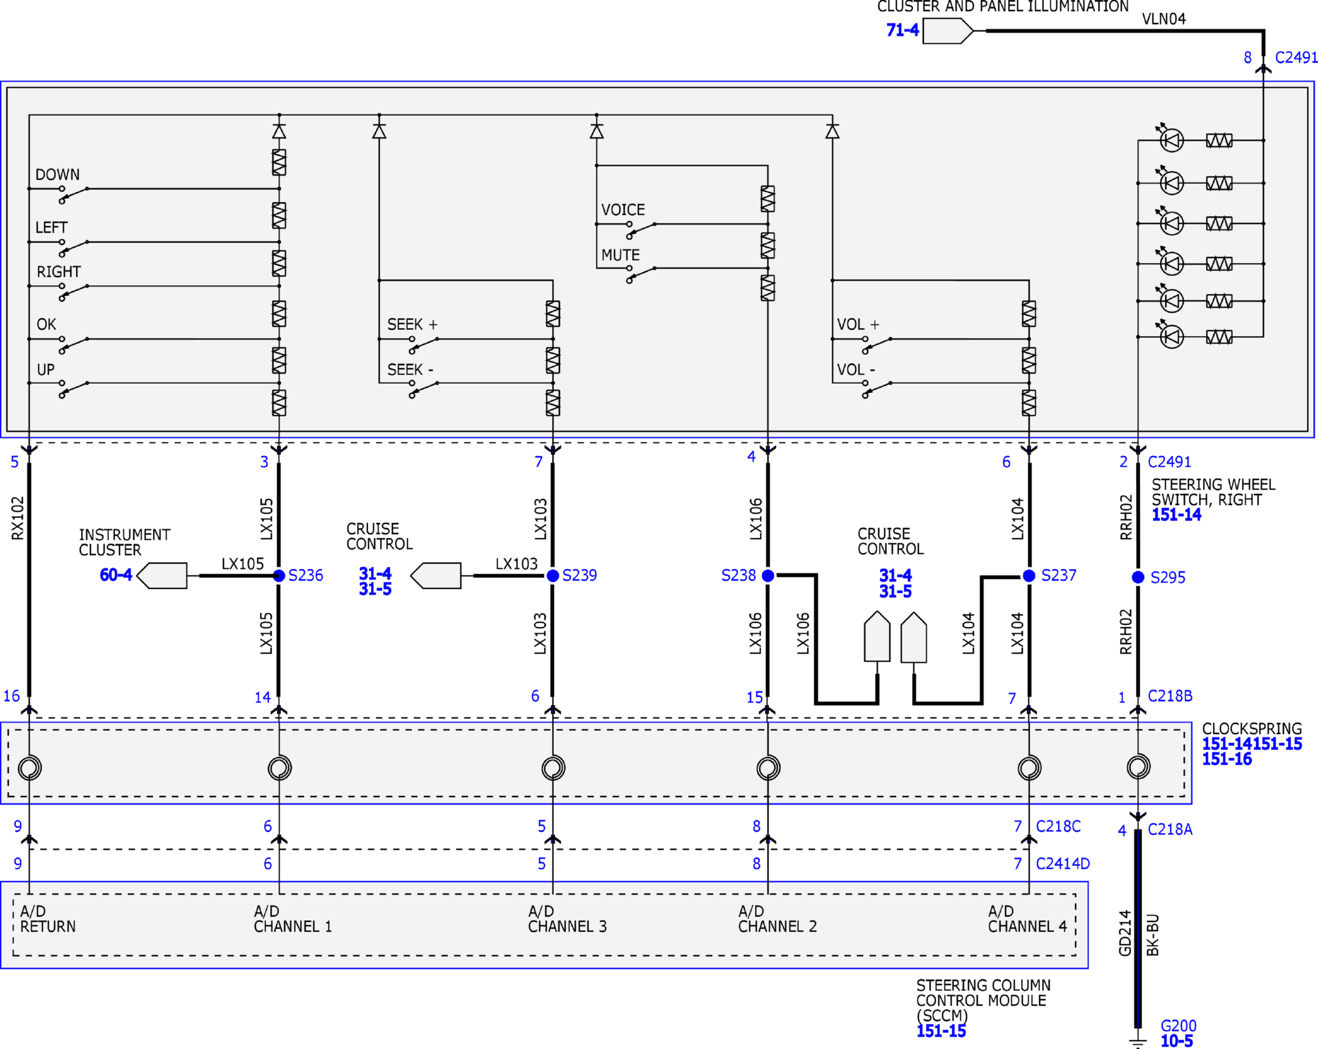Click the S295 splice dot
This screenshot has width=1318, height=1049.
coord(1138,577)
